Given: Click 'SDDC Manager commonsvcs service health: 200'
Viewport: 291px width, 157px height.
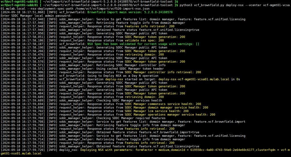Looking at the screenshot, I should [163, 104].
